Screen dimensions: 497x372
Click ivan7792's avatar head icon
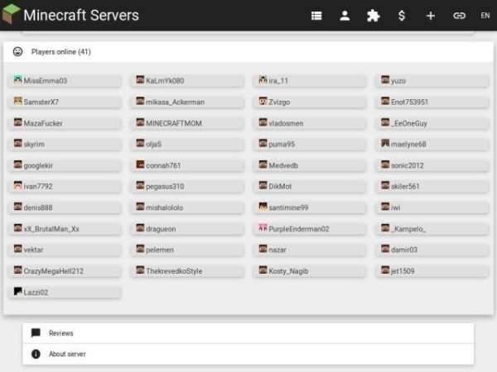coord(18,185)
